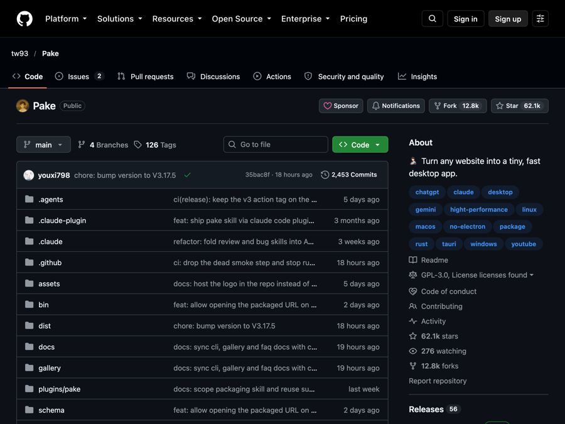Switch to the Discussions tab
565x424 pixels.
point(213,77)
